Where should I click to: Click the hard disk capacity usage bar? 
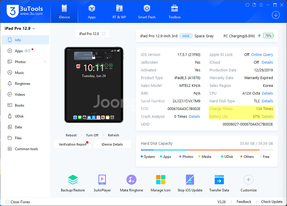click(x=207, y=150)
